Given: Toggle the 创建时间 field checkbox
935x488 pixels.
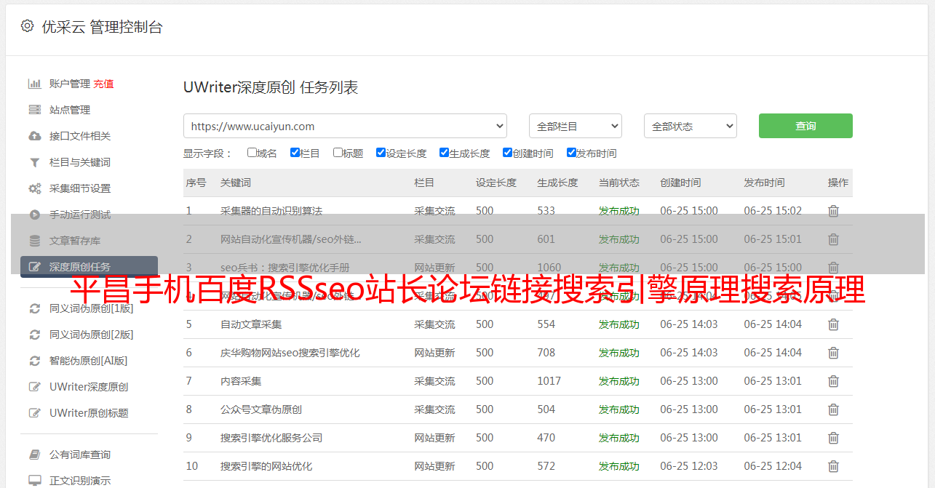Looking at the screenshot, I should [507, 153].
